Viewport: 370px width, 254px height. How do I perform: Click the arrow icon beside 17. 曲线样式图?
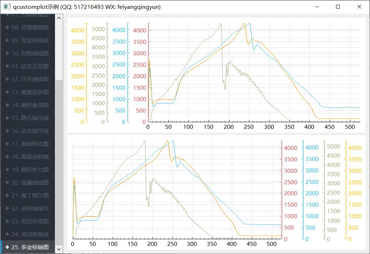(x=7, y=144)
